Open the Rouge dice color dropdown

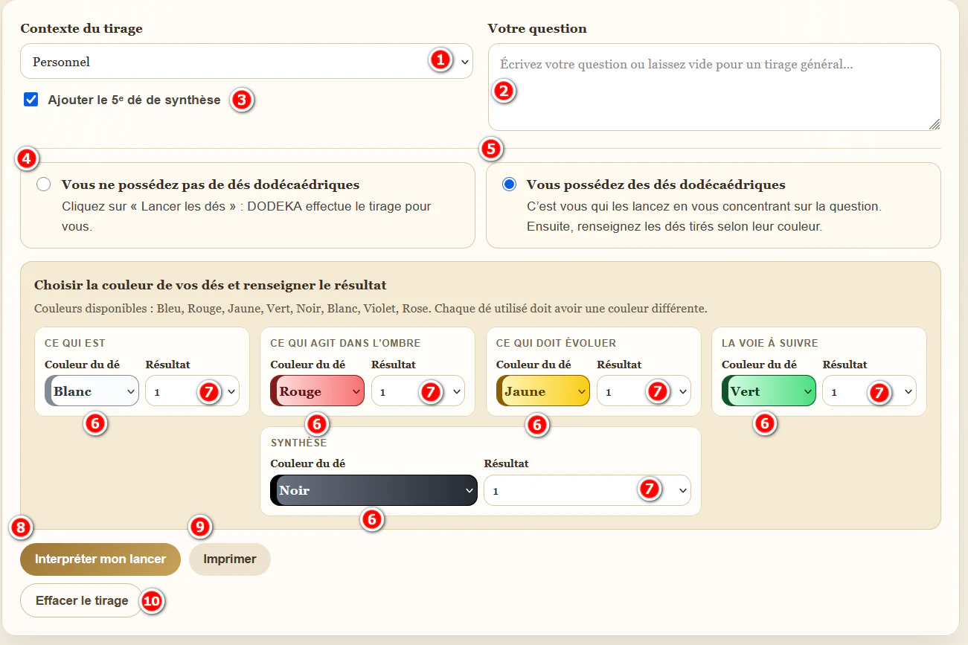click(318, 391)
